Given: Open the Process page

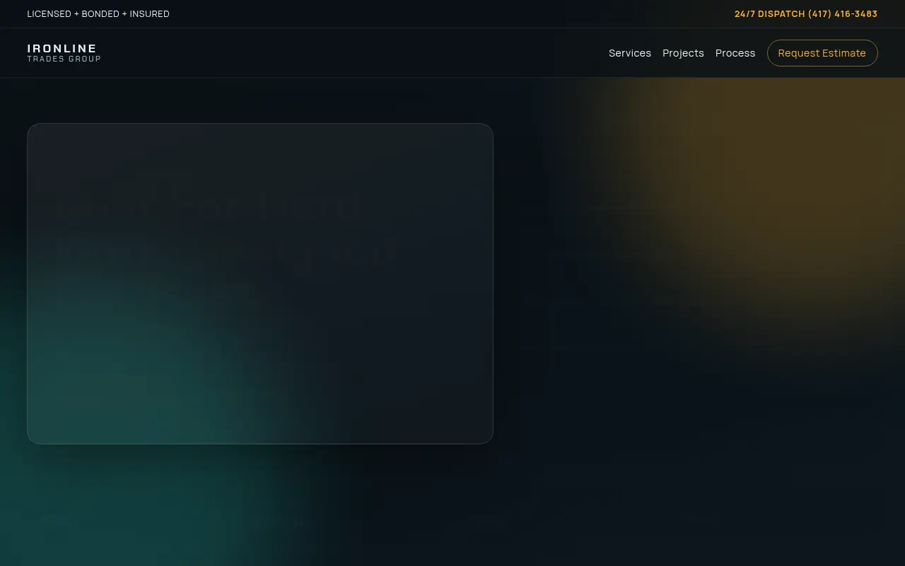Looking at the screenshot, I should (735, 53).
